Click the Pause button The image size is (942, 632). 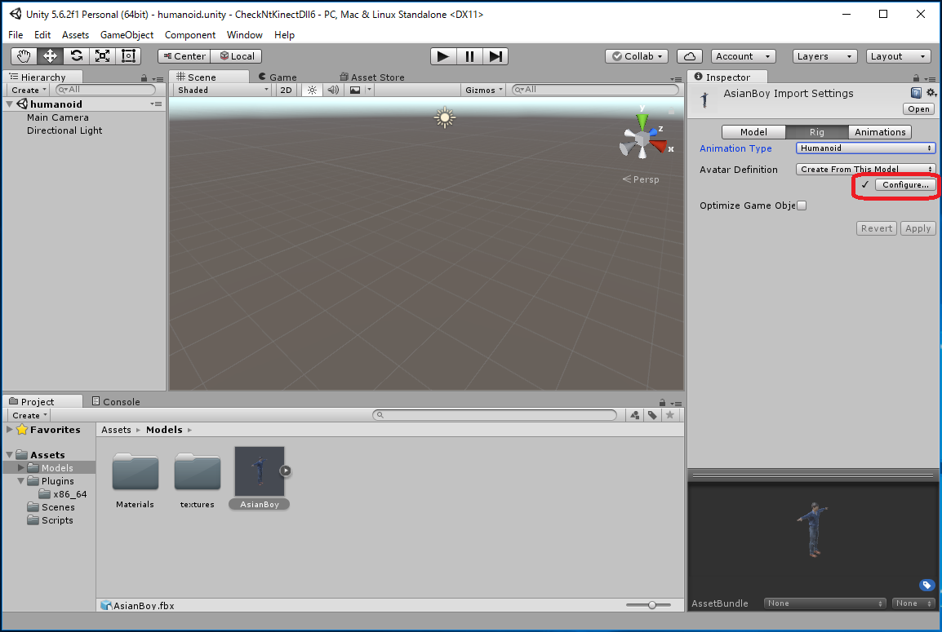tap(469, 56)
